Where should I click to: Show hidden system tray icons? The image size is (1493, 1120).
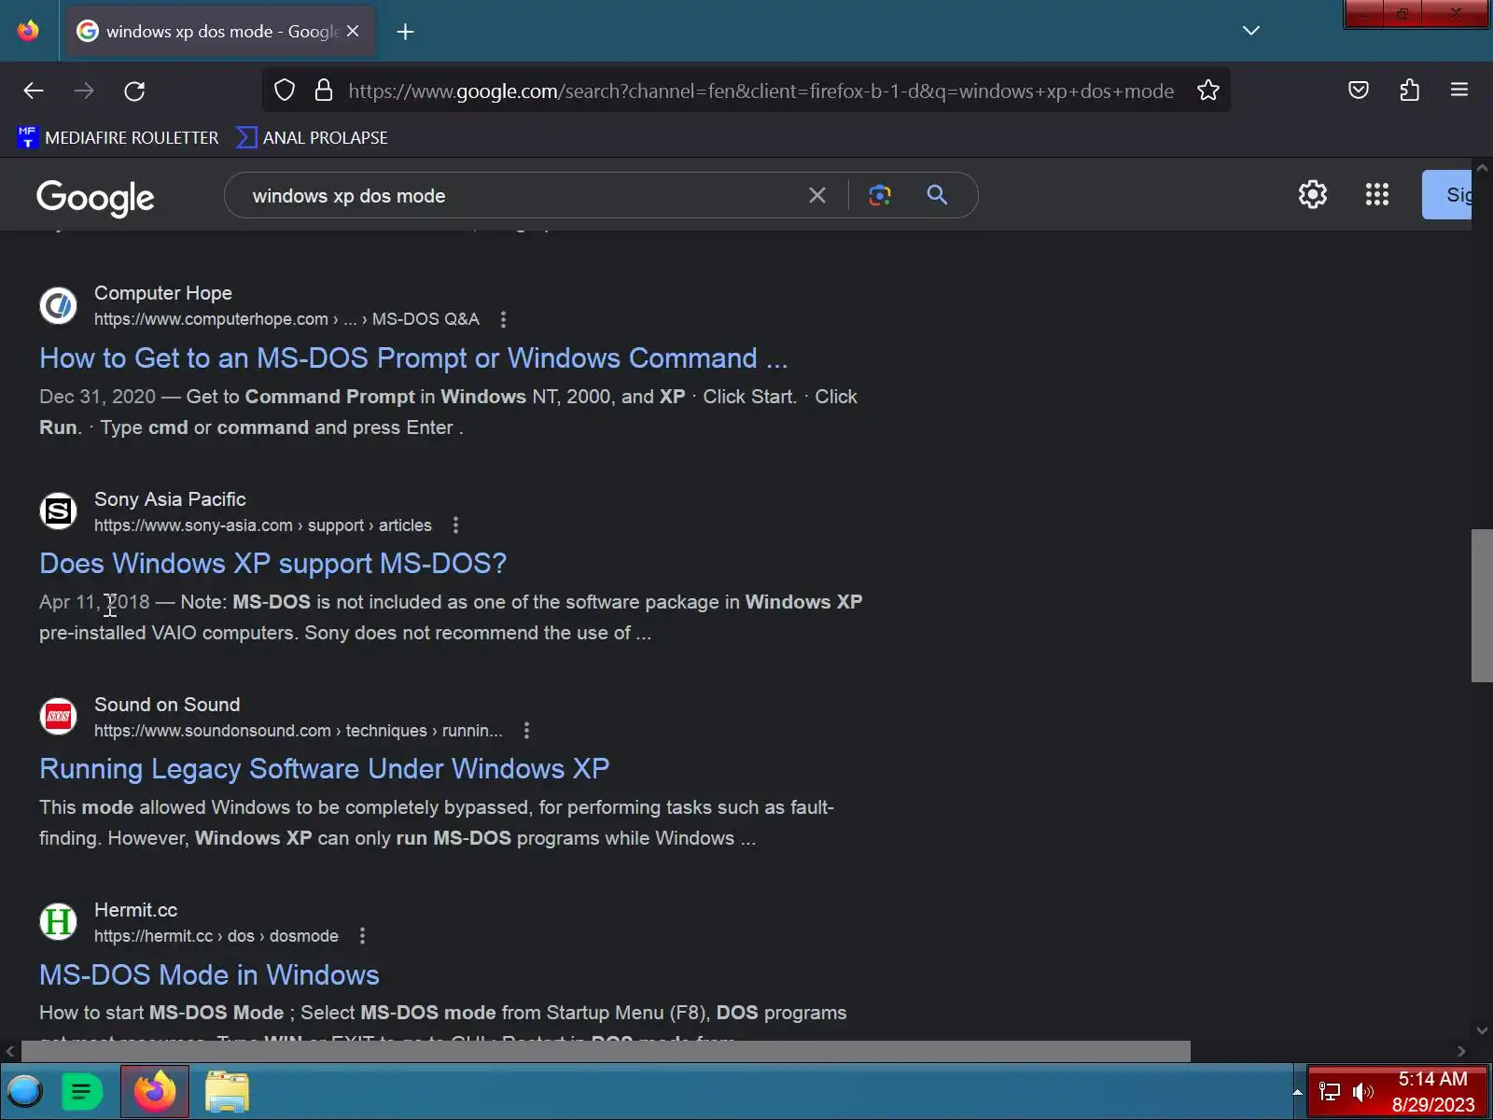click(x=1297, y=1092)
